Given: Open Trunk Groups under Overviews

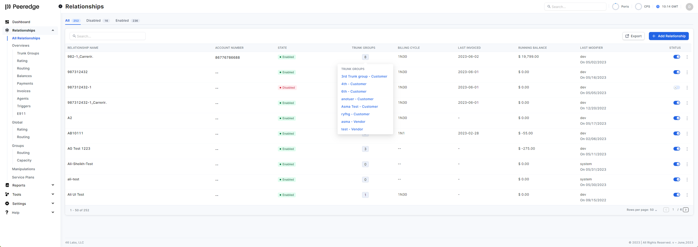Looking at the screenshot, I should pyautogui.click(x=28, y=53).
